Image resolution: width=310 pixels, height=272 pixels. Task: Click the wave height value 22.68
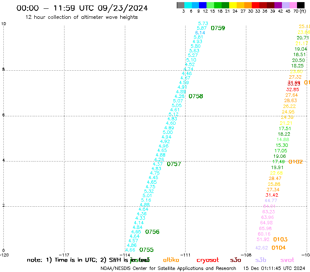[276, 173]
